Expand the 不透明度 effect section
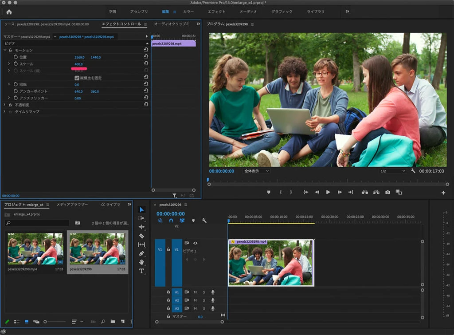 tap(4, 105)
